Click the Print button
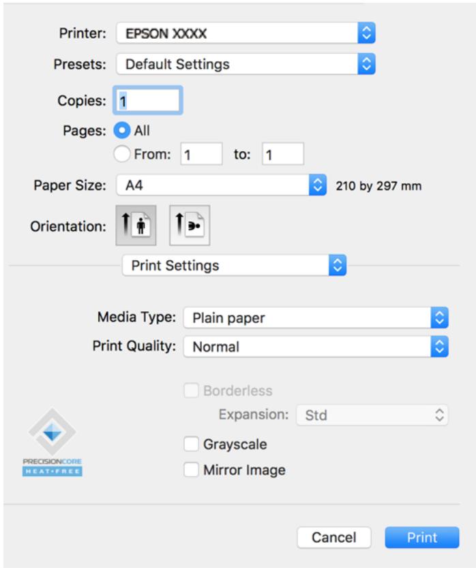 [x=422, y=537]
